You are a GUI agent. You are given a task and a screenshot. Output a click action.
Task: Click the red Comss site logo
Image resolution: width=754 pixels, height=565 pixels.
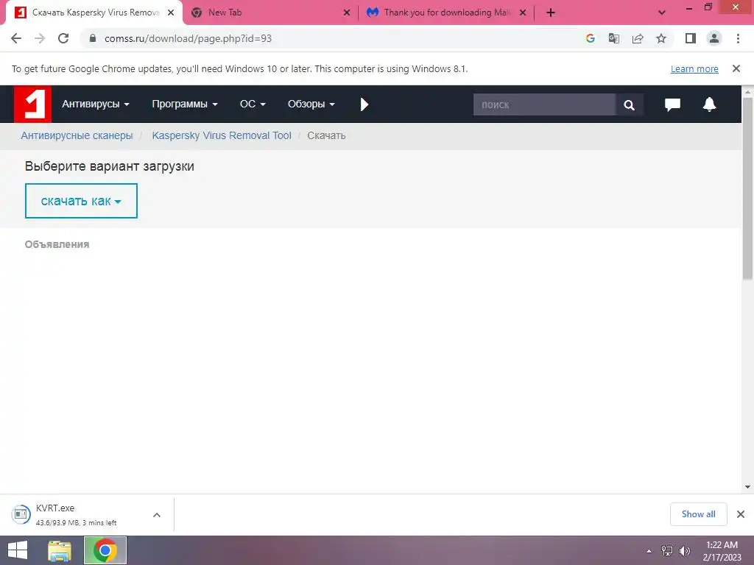click(x=32, y=104)
